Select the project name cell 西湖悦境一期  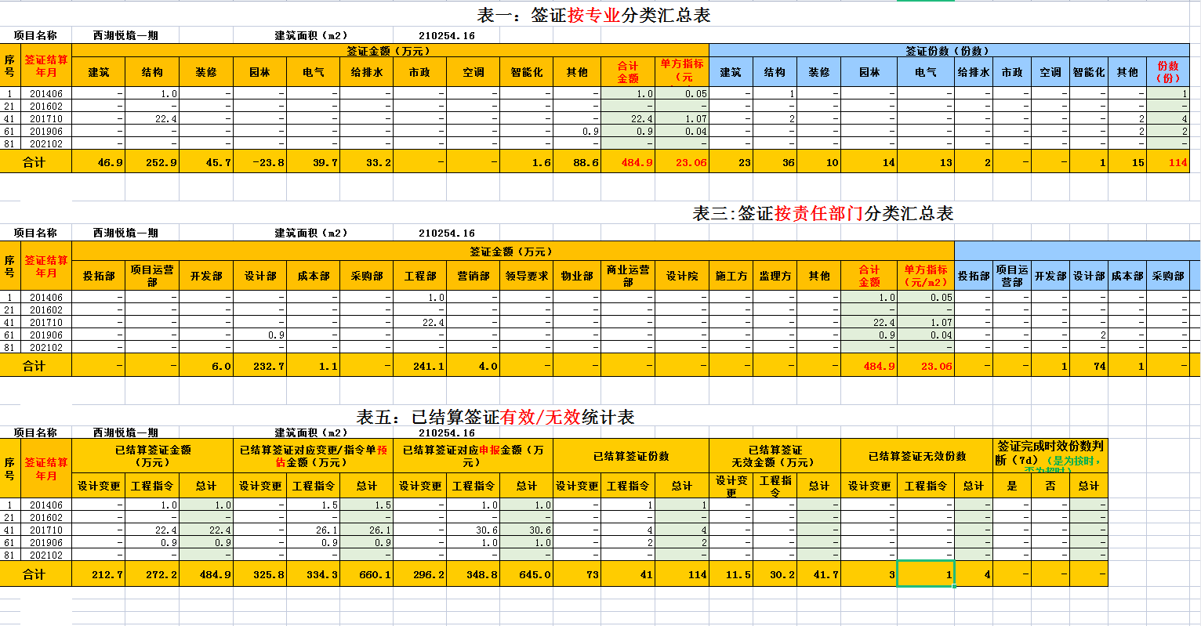point(125,34)
